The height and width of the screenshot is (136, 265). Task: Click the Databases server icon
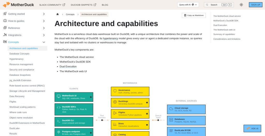[171, 120]
